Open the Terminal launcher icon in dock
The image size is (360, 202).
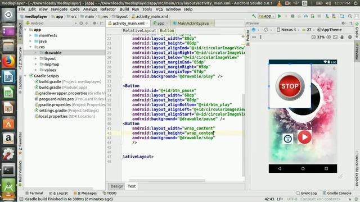[x=8, y=169]
